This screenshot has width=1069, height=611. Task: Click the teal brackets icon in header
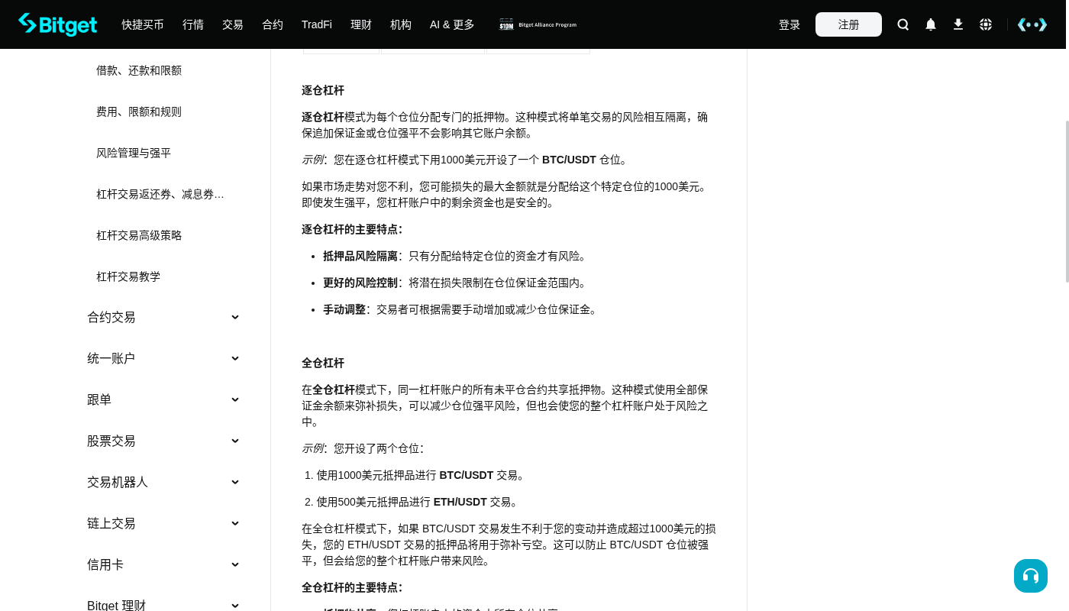[x=1032, y=24]
